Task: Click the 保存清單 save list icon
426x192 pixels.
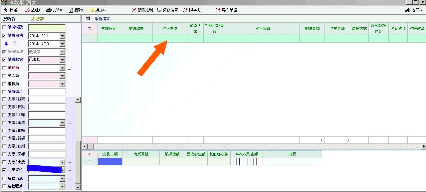Action: click(x=159, y=10)
